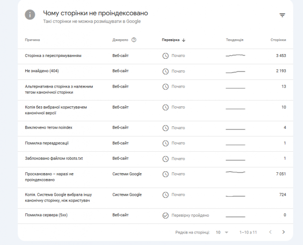The height and width of the screenshot is (245, 303).
Task: Click clock icon in Проскановано – наразі не проіндексовано row
Action: [165, 174]
